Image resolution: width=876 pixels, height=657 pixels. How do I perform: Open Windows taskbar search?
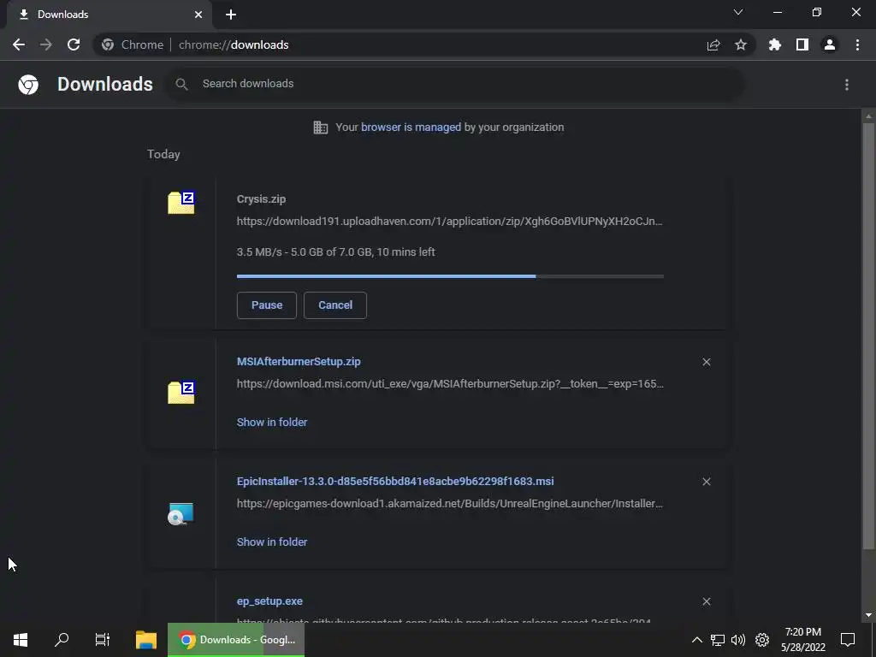click(x=62, y=640)
